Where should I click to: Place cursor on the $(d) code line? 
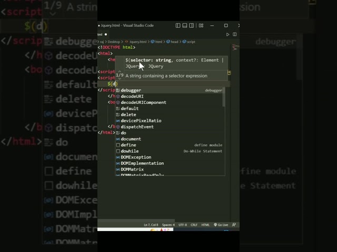tap(113, 84)
